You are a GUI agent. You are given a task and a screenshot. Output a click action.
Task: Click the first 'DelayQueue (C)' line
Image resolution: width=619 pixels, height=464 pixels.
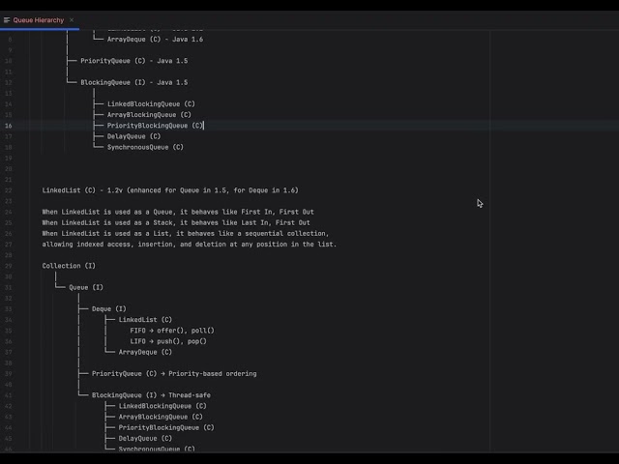tap(133, 136)
